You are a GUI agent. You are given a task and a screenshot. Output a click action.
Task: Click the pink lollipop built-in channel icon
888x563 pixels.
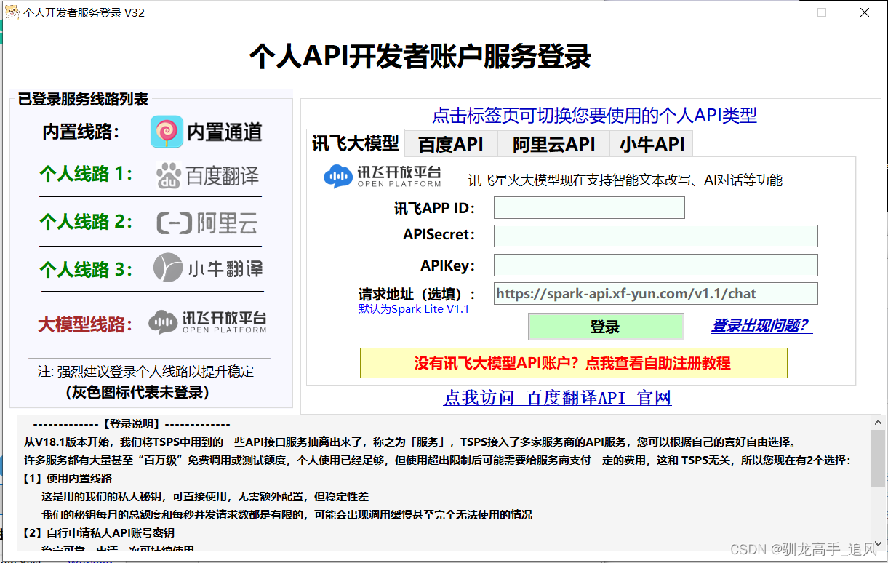(167, 132)
